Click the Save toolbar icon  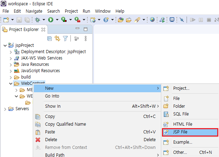19,20
